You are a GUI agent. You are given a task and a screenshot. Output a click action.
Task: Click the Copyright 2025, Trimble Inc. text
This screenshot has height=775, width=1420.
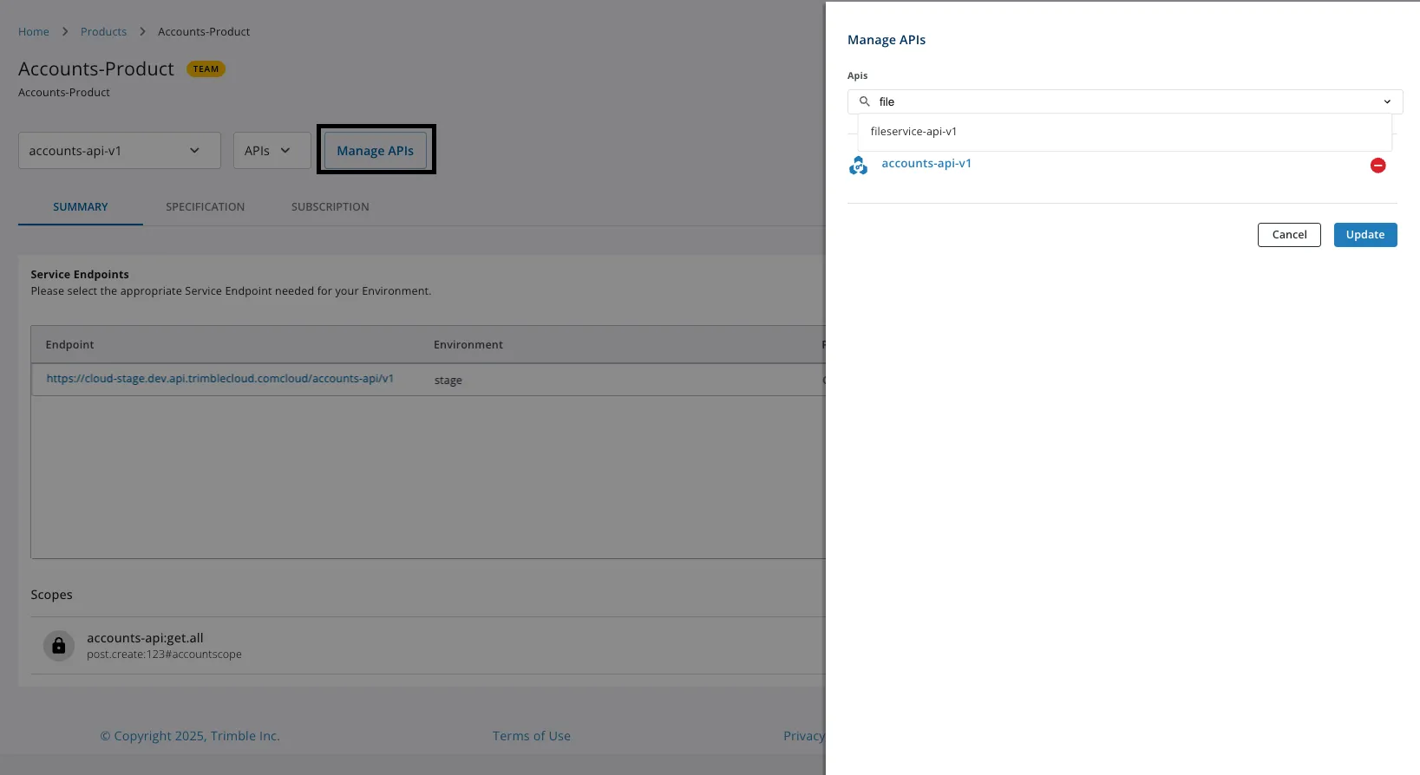click(x=190, y=736)
